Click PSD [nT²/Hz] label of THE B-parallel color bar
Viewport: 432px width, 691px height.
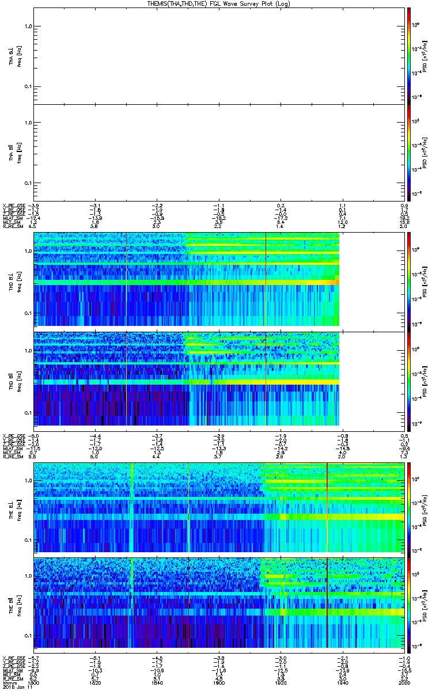(x=425, y=605)
